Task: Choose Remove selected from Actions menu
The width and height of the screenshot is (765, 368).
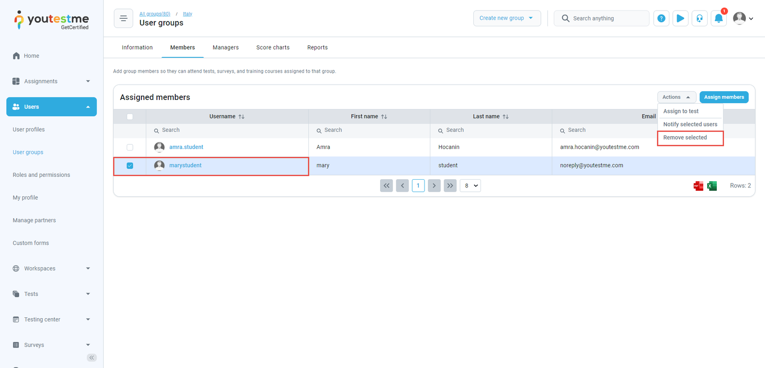Action: pos(685,138)
